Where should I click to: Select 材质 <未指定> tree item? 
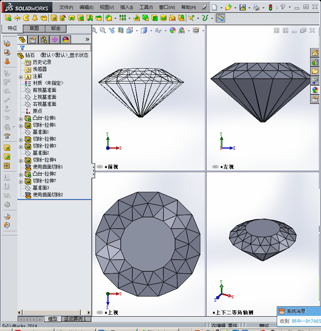click(48, 83)
